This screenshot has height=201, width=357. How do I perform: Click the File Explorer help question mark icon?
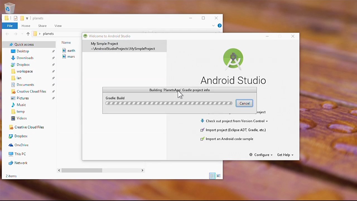pos(219,26)
